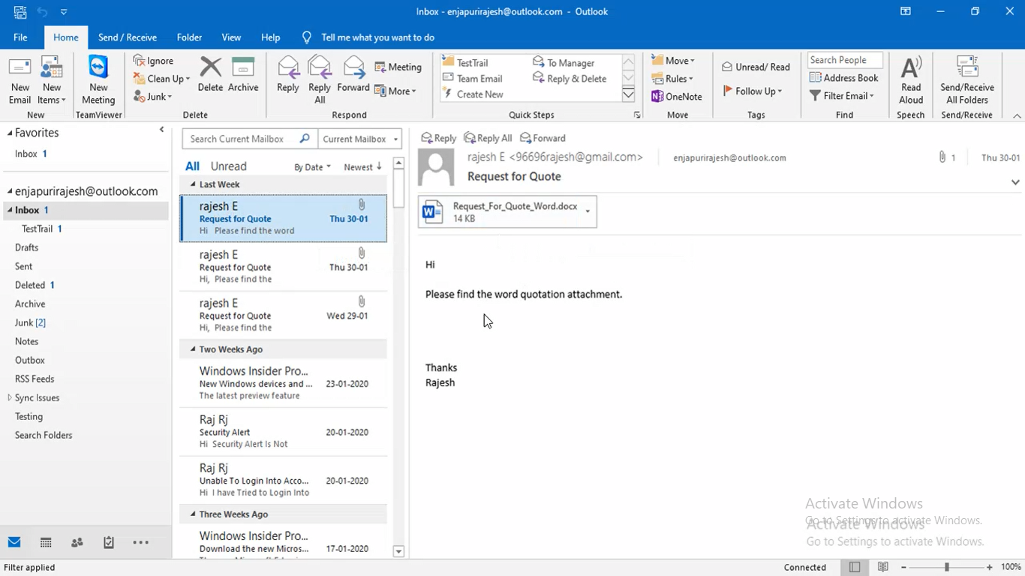Open the Send / Receive tab
The width and height of the screenshot is (1025, 576).
(x=127, y=37)
